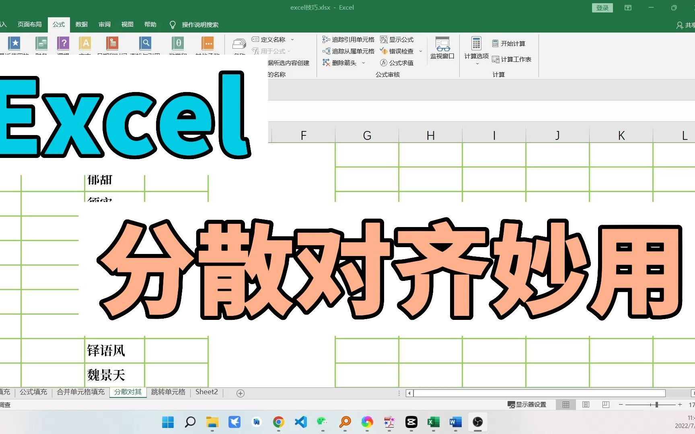The width and height of the screenshot is (695, 434).
Task: Open the Name Manager icon
Action: coord(239,43)
